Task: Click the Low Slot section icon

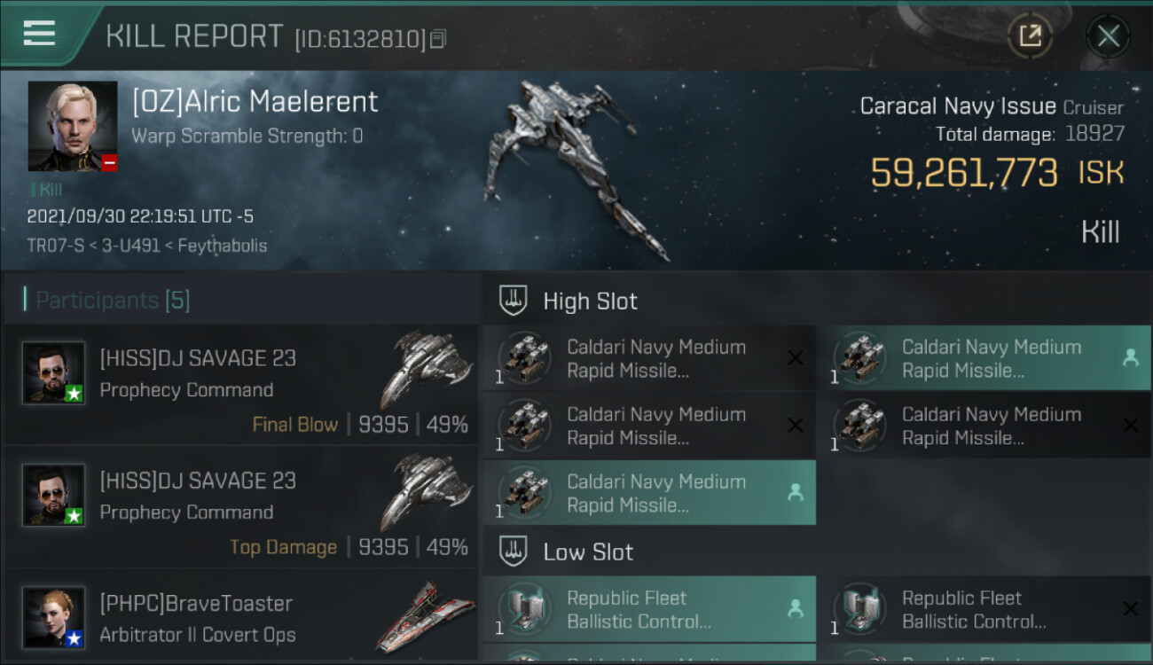Action: tap(513, 552)
